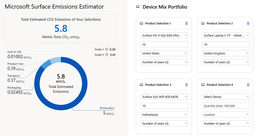Open Scope 2 help question-mark icon
The height and width of the screenshot is (136, 261).
pos(106,49)
